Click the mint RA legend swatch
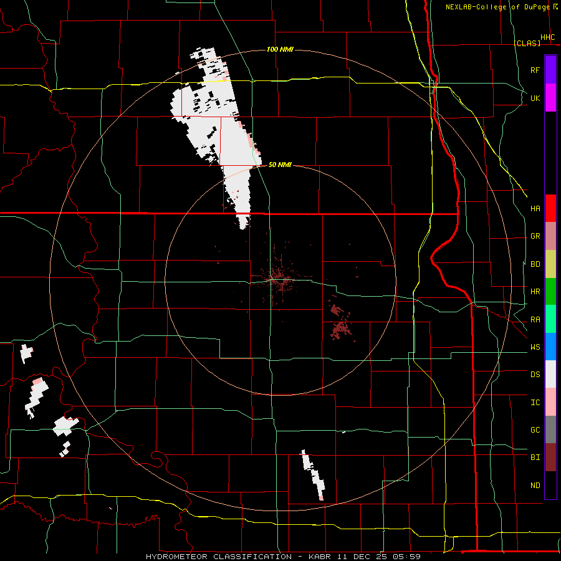The image size is (561, 561). 550,319
